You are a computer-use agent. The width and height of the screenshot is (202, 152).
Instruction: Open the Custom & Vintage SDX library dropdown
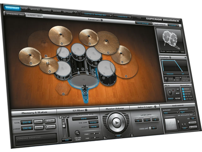[x=97, y=14]
